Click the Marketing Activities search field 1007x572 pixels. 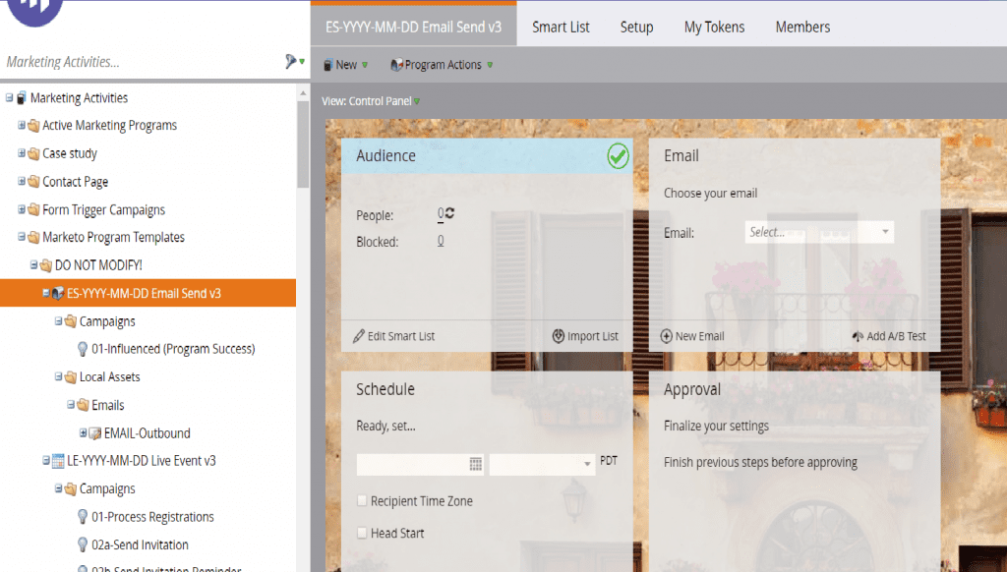tap(142, 62)
